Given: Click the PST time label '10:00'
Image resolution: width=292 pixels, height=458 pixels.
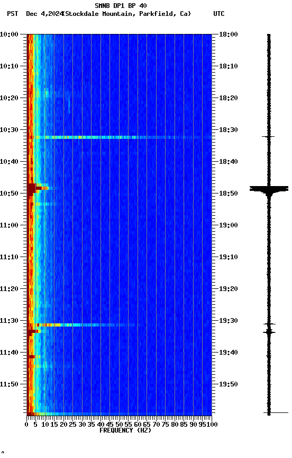Looking at the screenshot, I should click(x=9, y=34).
